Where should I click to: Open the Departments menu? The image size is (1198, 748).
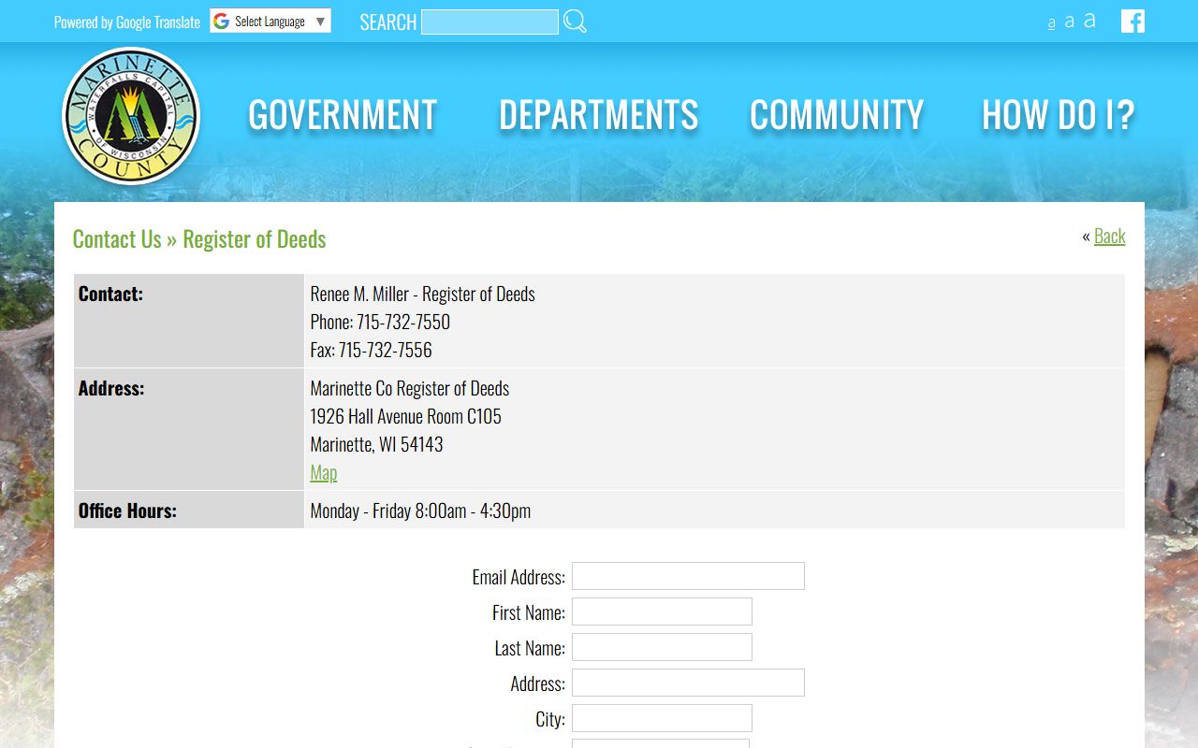click(599, 115)
